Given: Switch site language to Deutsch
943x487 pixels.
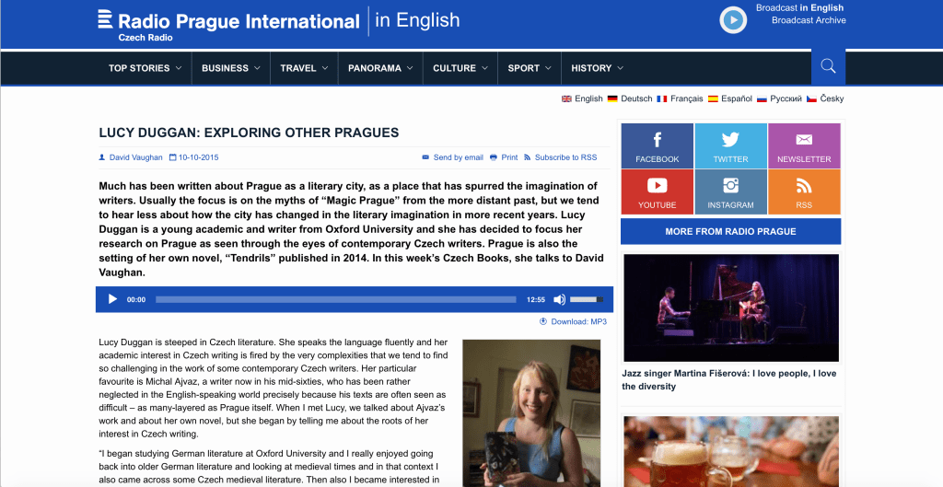Looking at the screenshot, I should (630, 99).
